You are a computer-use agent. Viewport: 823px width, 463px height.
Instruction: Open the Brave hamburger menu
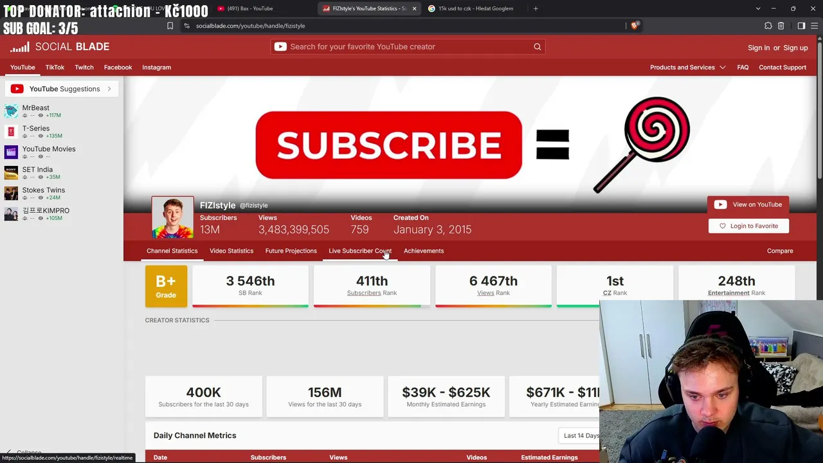813,26
